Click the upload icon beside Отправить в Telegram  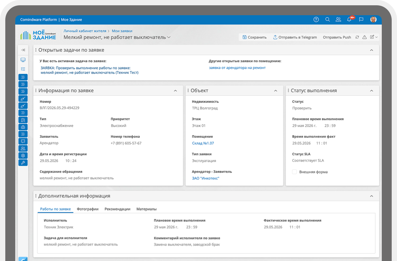click(x=275, y=37)
